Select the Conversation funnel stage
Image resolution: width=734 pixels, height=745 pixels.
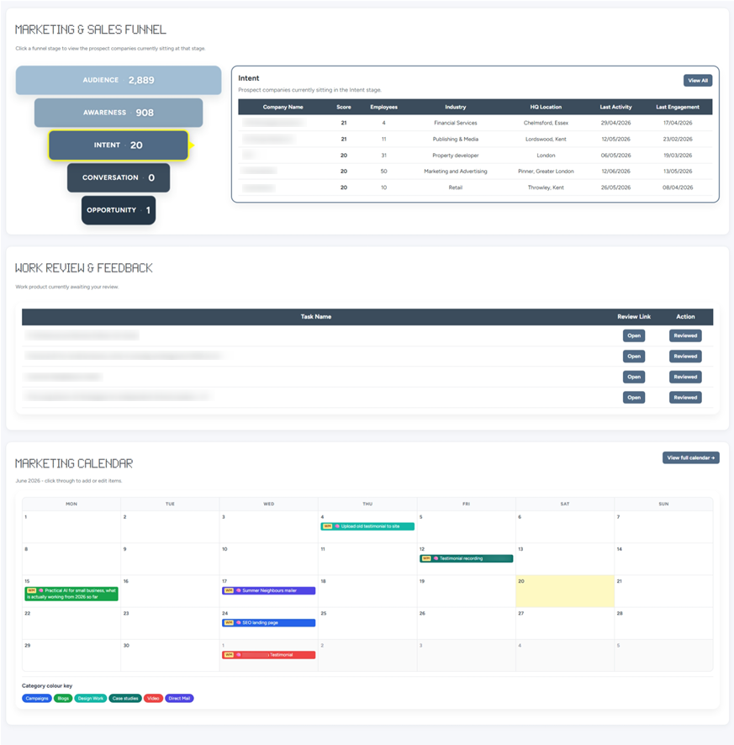(x=119, y=177)
